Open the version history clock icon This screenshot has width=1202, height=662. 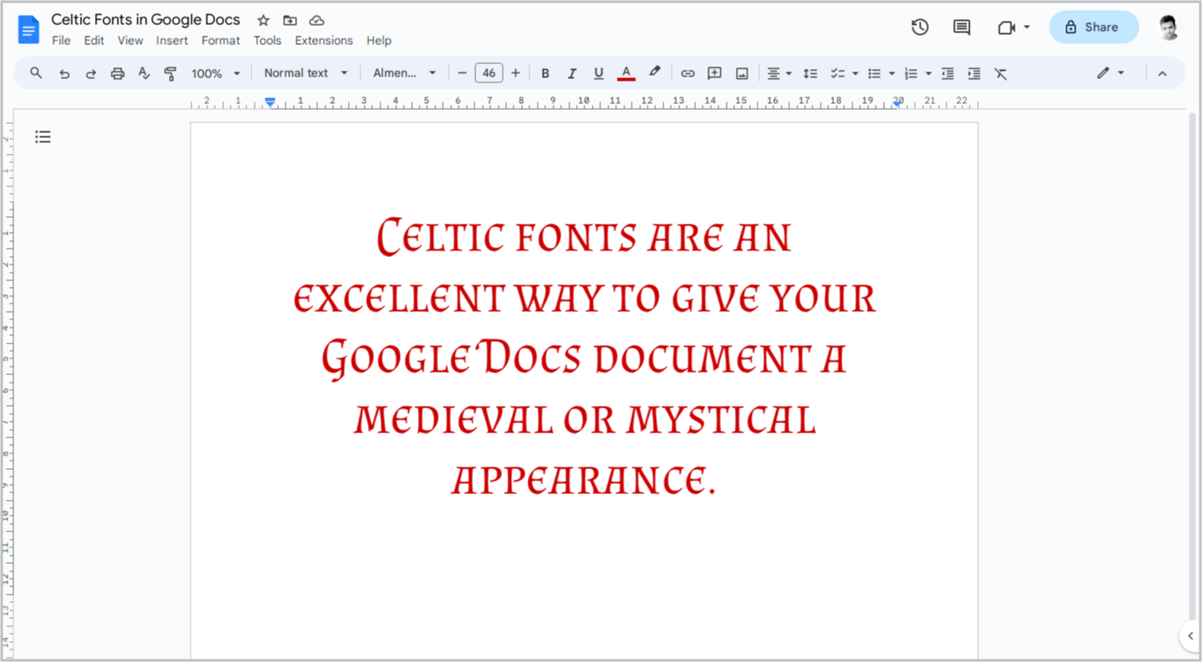920,27
